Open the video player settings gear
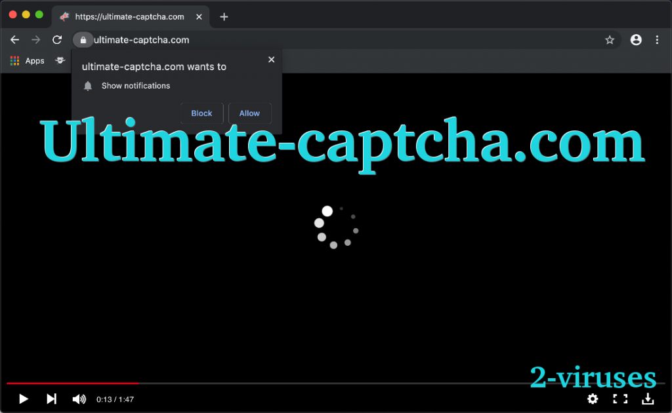 coord(593,399)
